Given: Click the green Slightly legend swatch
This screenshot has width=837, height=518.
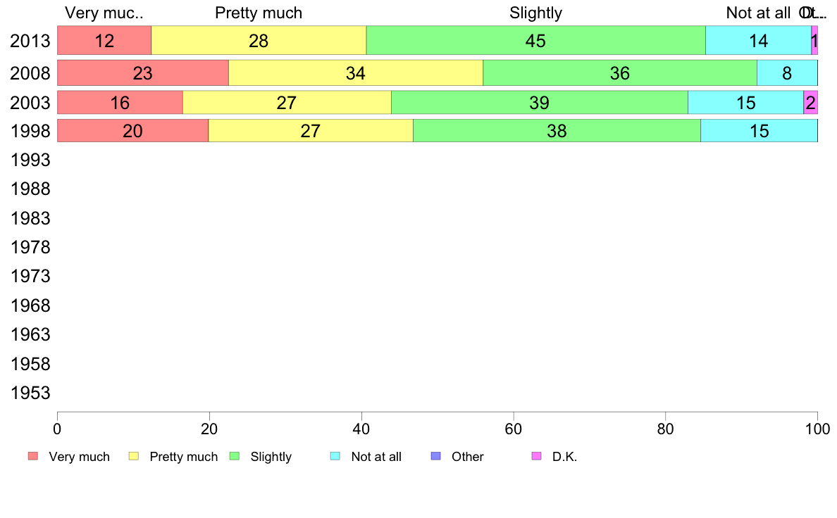Looking at the screenshot, I should 235,456.
